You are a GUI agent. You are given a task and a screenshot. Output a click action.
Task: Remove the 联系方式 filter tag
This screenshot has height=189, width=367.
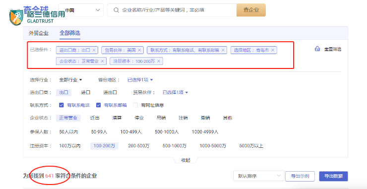[223, 50]
